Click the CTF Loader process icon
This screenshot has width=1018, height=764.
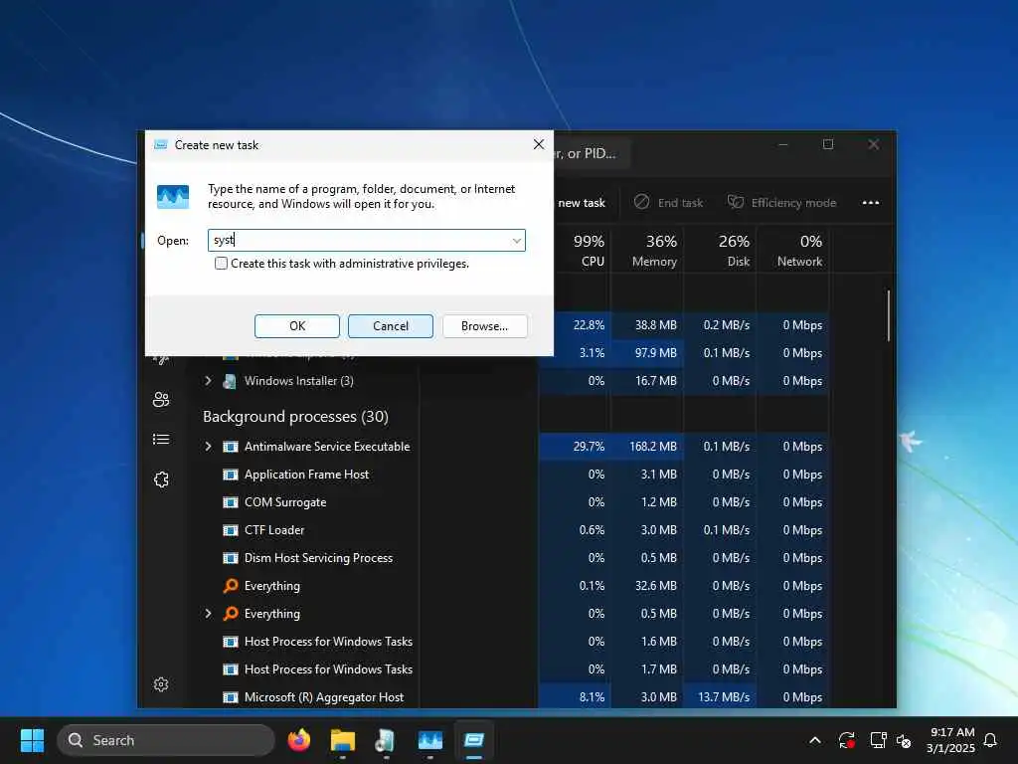(231, 530)
